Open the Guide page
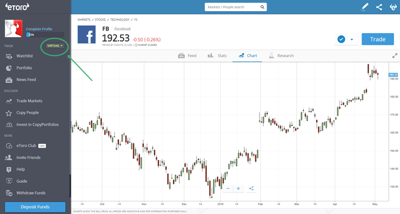 (22, 181)
